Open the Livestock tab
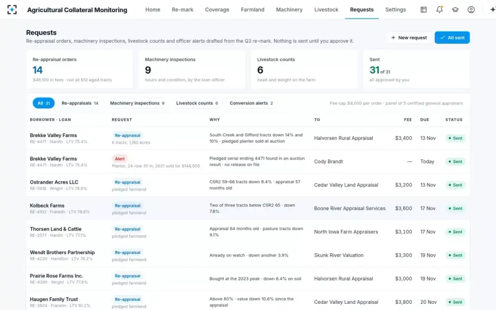 coord(326,10)
